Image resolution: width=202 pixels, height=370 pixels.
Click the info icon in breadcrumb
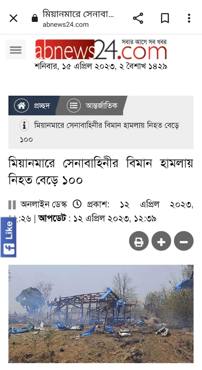(x=24, y=125)
